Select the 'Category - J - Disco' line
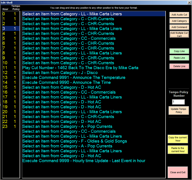This screenshot has height=180, width=192. coord(94,73)
